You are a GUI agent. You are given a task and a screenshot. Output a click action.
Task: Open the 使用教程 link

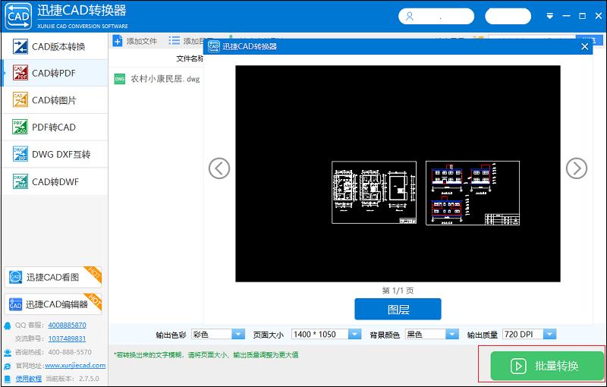click(28, 379)
